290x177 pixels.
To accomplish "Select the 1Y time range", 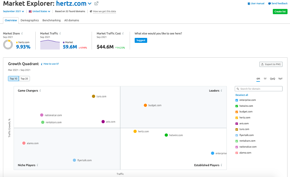I will [x=265, y=79].
